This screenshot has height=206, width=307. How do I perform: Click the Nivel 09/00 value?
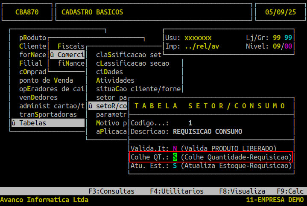pyautogui.click(x=282, y=46)
